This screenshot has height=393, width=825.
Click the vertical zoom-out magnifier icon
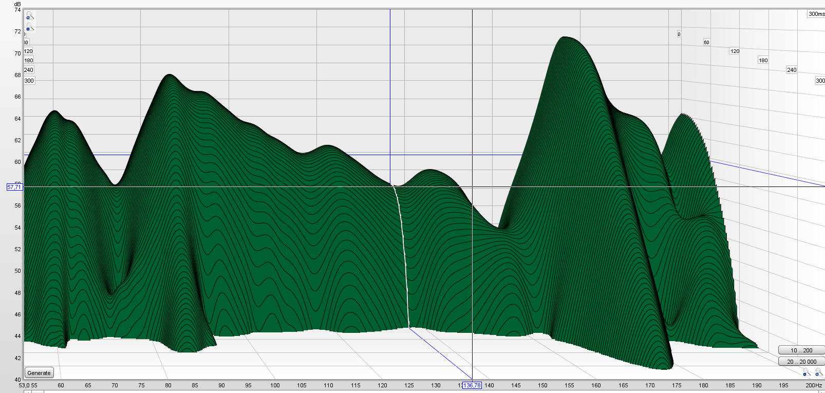pyautogui.click(x=30, y=27)
